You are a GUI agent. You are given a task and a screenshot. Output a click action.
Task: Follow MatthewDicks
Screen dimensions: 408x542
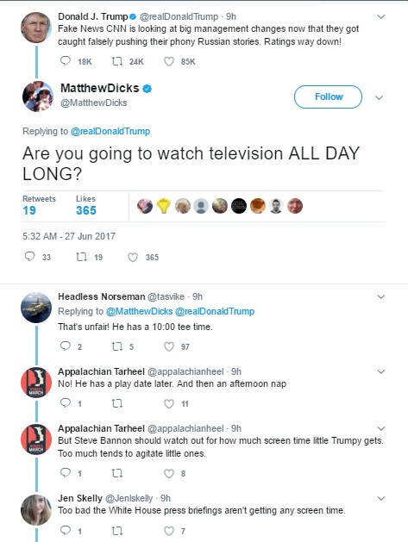click(328, 97)
